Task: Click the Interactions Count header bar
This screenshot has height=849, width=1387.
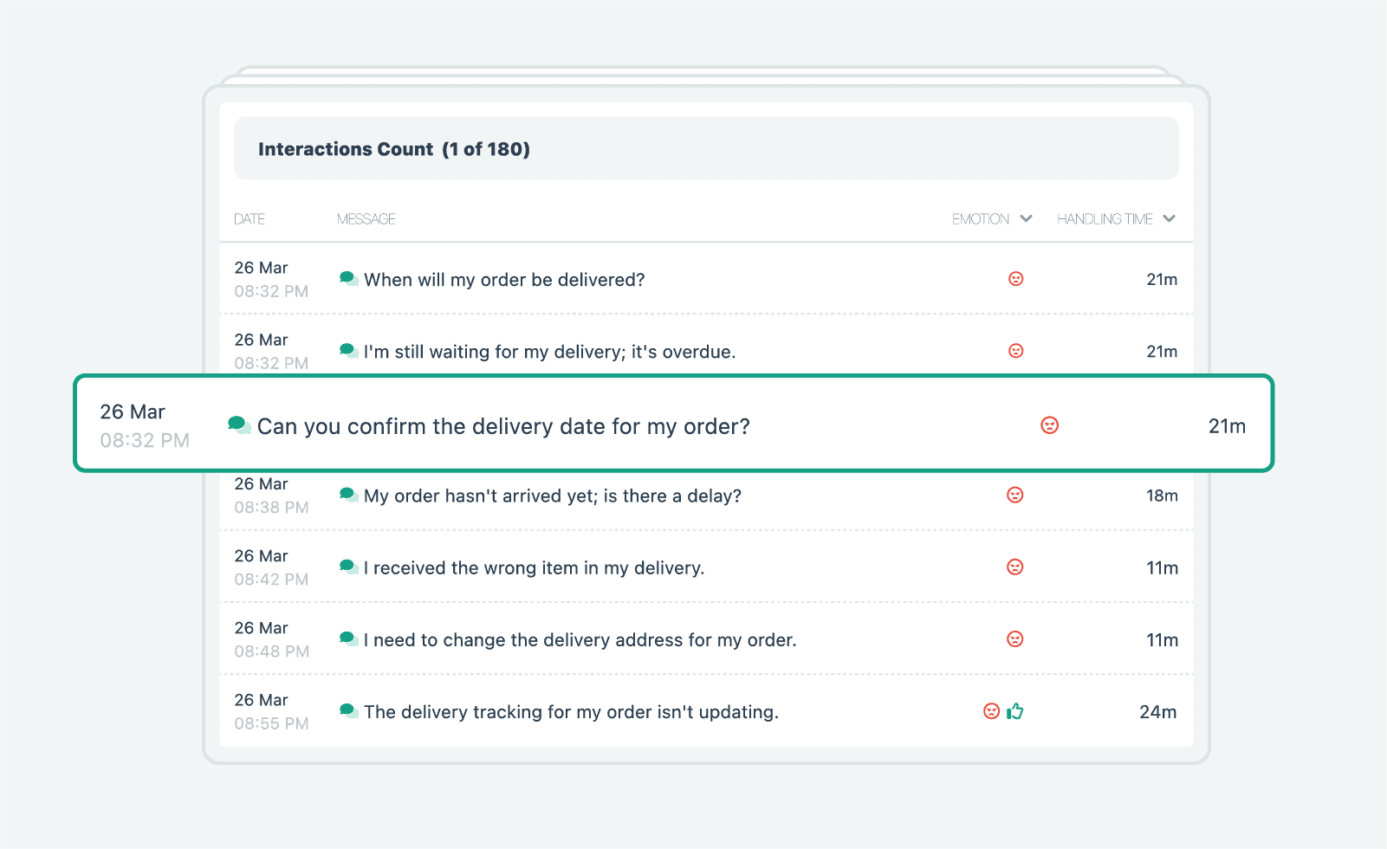Action: (x=706, y=149)
